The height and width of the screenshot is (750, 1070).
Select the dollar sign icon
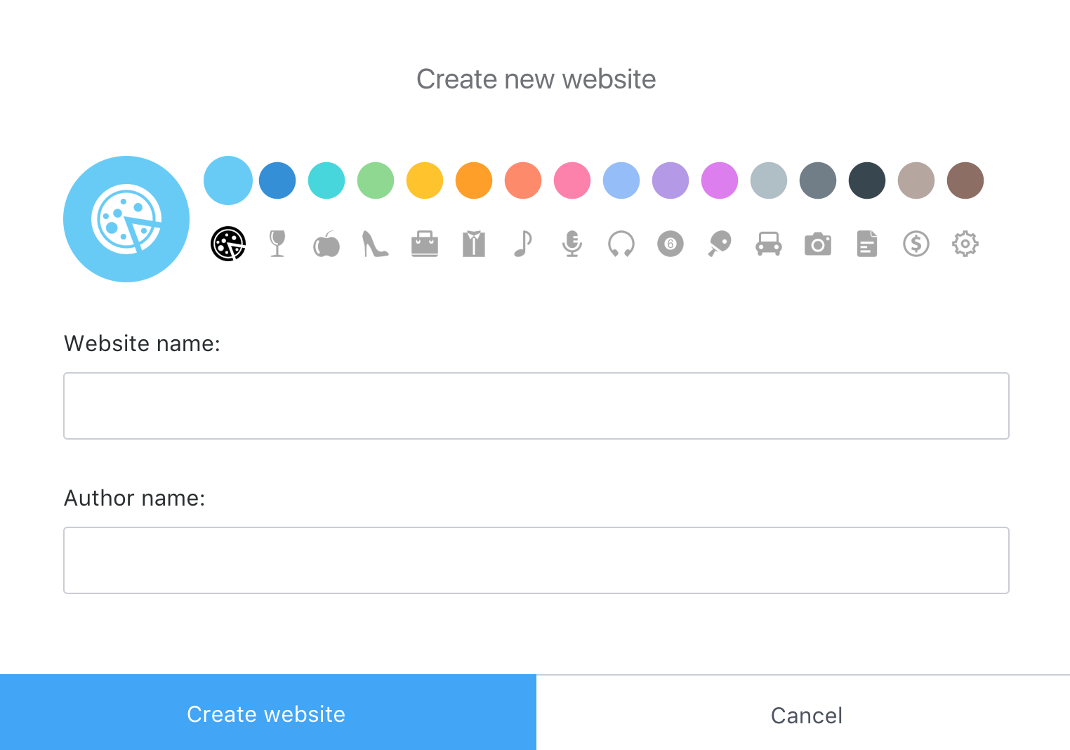916,244
